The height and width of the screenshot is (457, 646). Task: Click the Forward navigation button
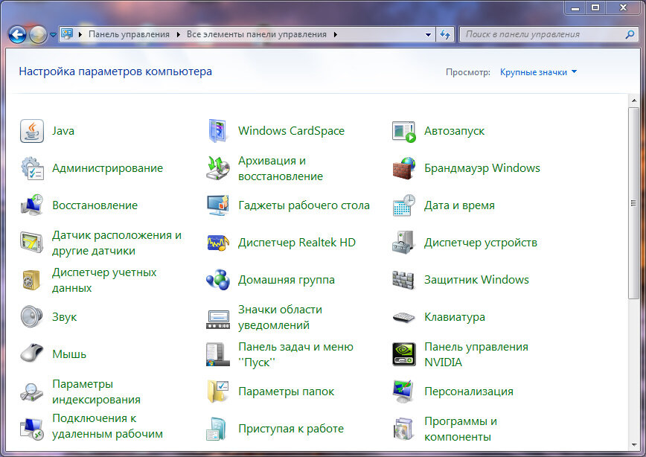click(x=38, y=35)
